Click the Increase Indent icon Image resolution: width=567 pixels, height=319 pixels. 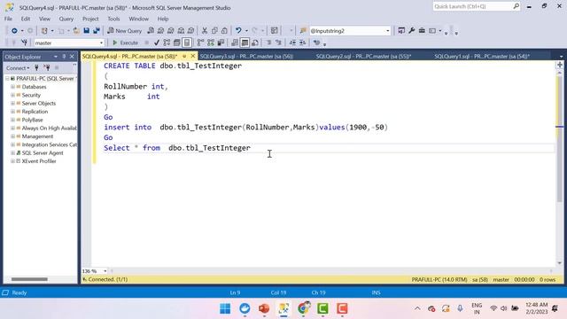(303, 43)
